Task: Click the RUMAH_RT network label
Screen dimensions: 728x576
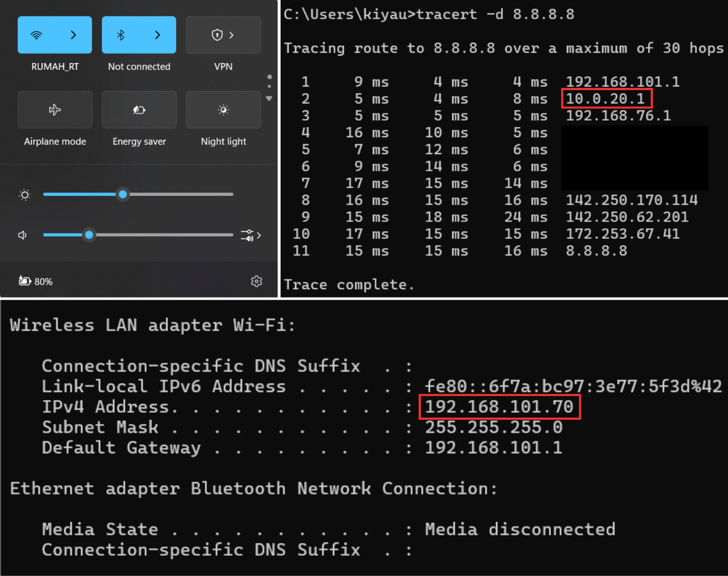Action: [x=55, y=67]
